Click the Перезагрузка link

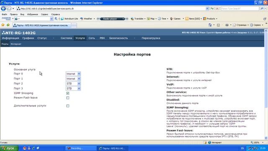151,38
